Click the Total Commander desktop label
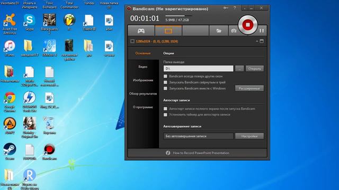339x190 pixels. 69,5
